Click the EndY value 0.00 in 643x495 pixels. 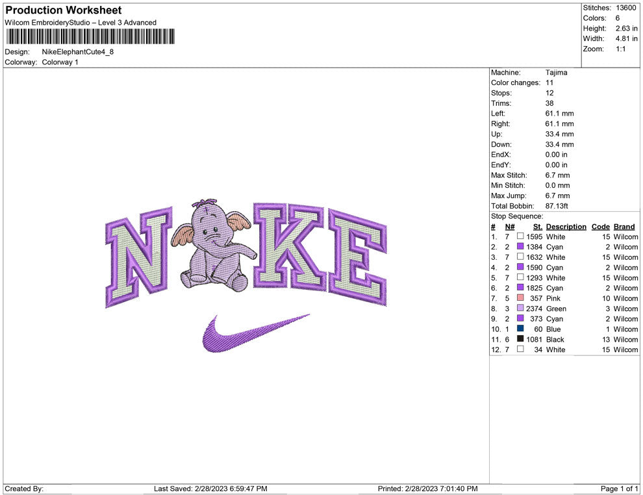coord(556,165)
